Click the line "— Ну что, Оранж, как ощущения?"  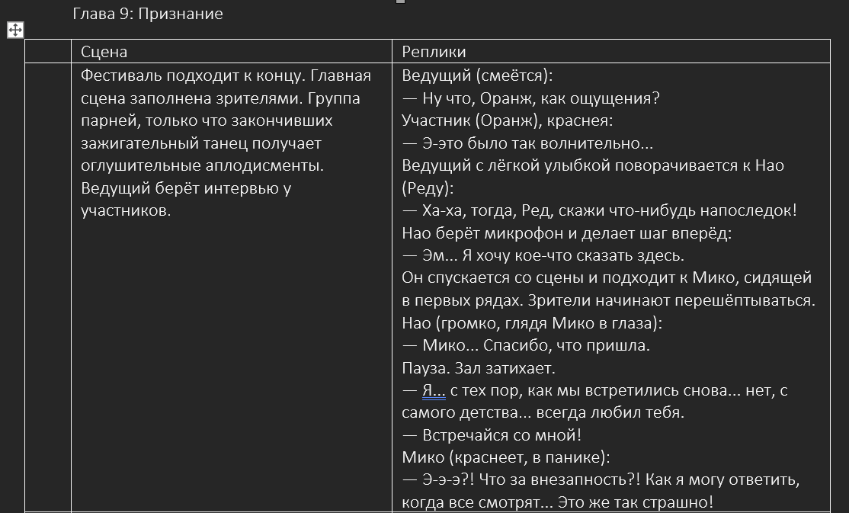[530, 98]
